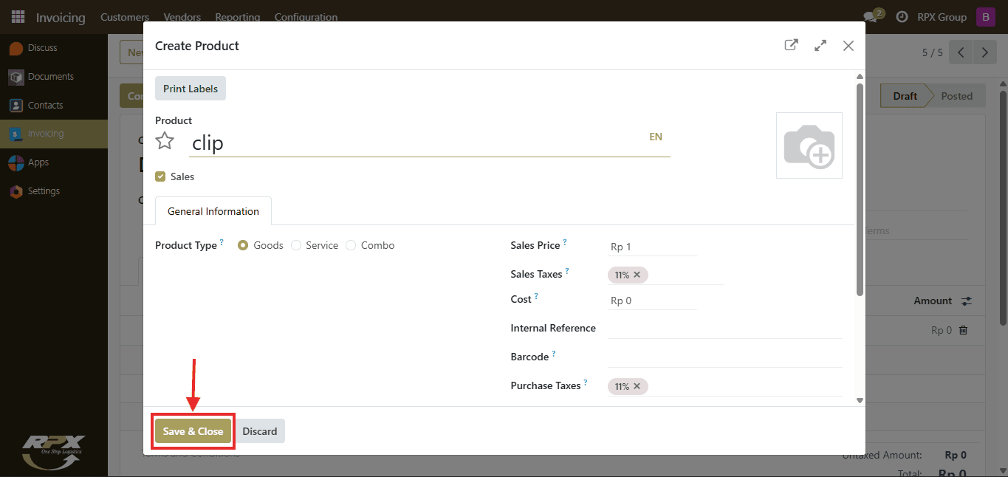The image size is (1008, 477).
Task: Open the apps grid menu icon
Action: (18, 17)
